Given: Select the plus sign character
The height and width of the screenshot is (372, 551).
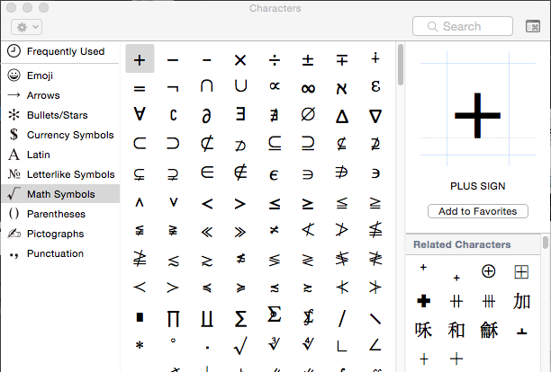Looking at the screenshot, I should click(140, 59).
